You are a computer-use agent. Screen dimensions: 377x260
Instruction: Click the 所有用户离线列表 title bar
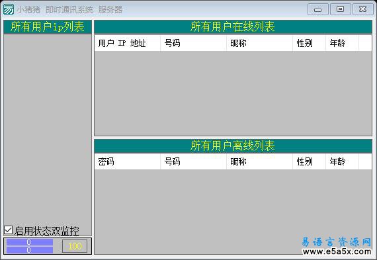pos(233,146)
